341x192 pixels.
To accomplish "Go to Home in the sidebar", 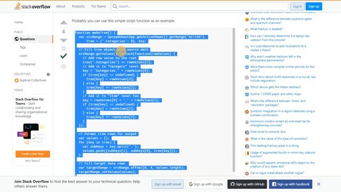I will click(19, 22).
